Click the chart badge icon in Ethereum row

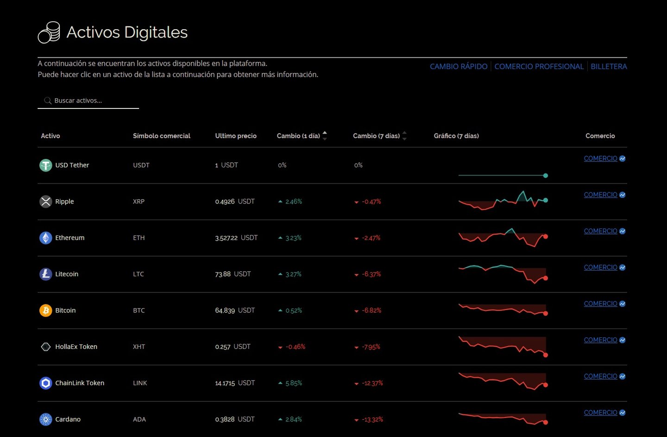pyautogui.click(x=622, y=231)
